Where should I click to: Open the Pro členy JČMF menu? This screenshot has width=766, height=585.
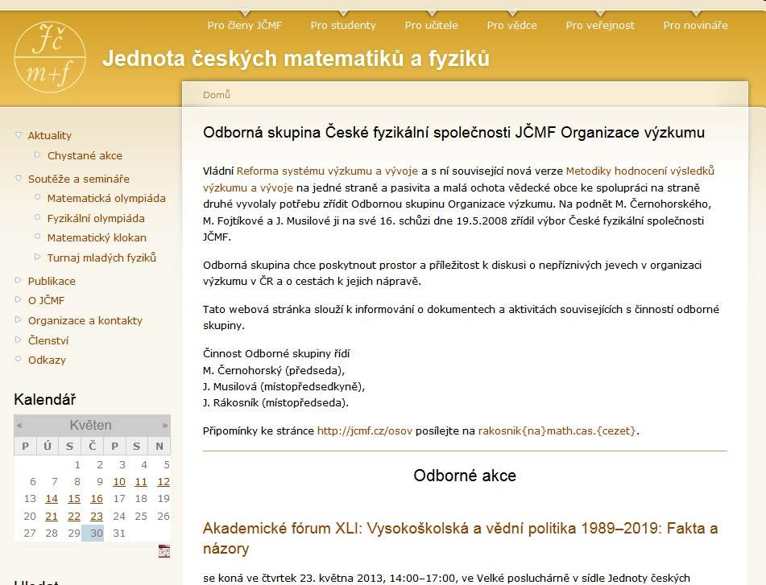coord(245,26)
